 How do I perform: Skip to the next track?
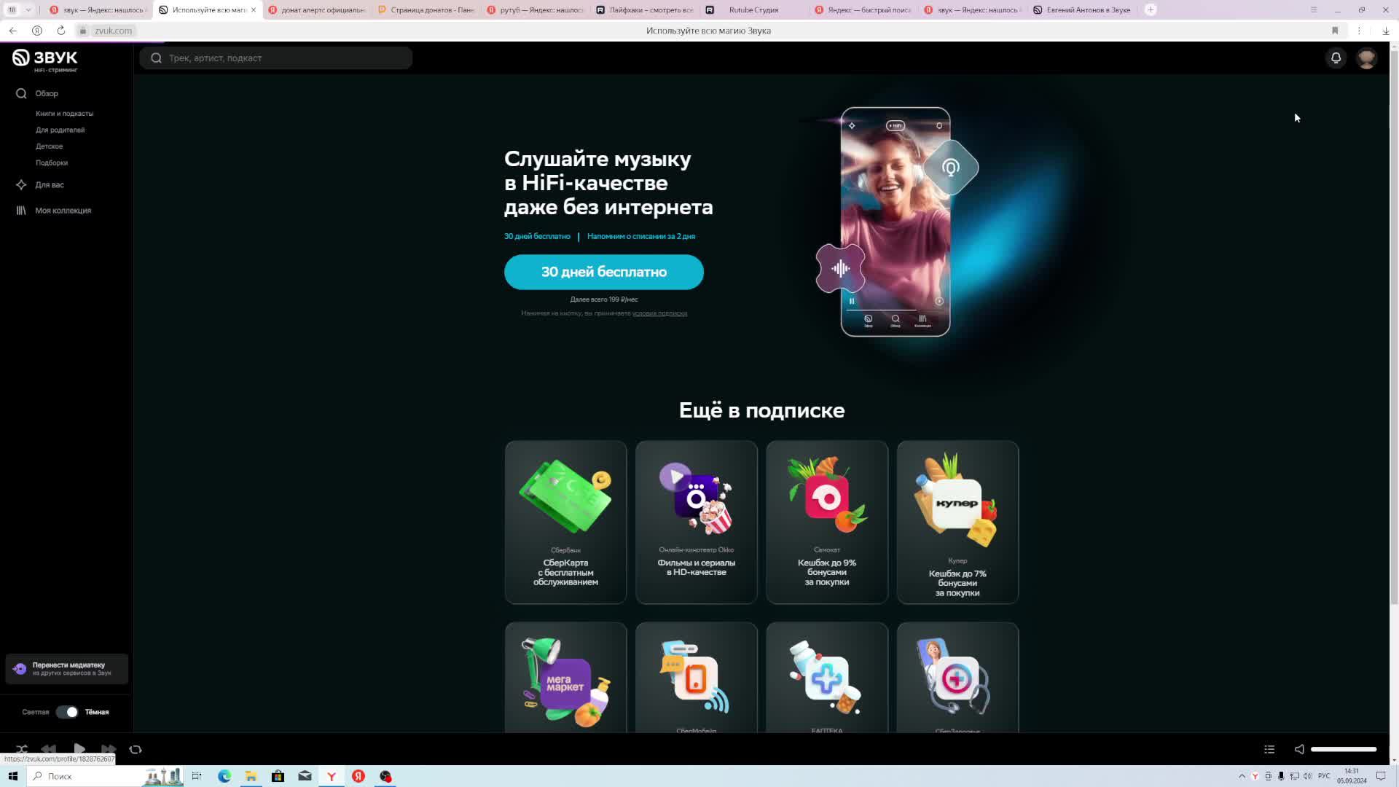[108, 749]
